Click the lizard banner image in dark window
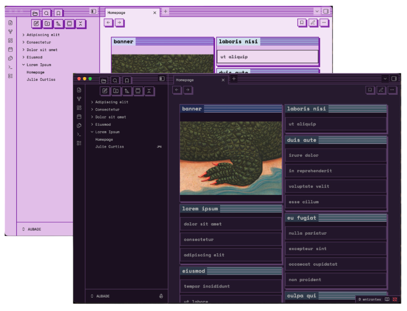The width and height of the screenshot is (407, 311). [231, 158]
